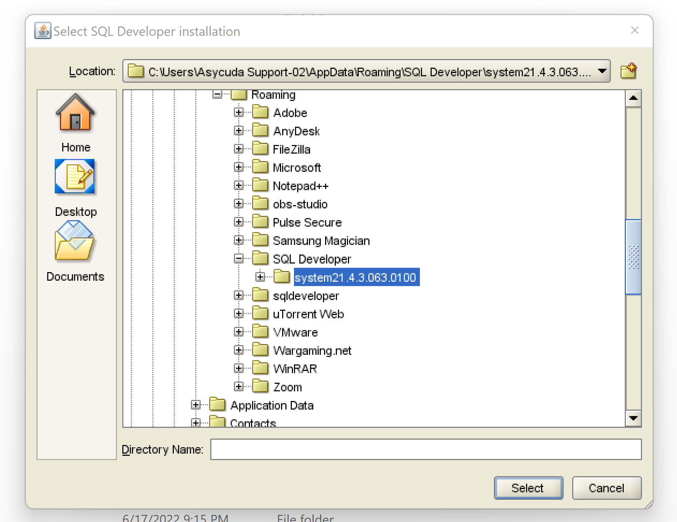Go to the Home shortcut
The image size is (677, 522).
75,123
